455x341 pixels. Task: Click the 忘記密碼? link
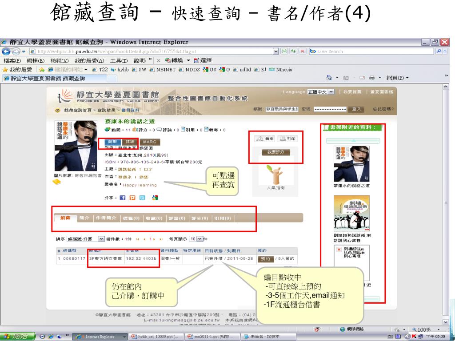pos(383,109)
